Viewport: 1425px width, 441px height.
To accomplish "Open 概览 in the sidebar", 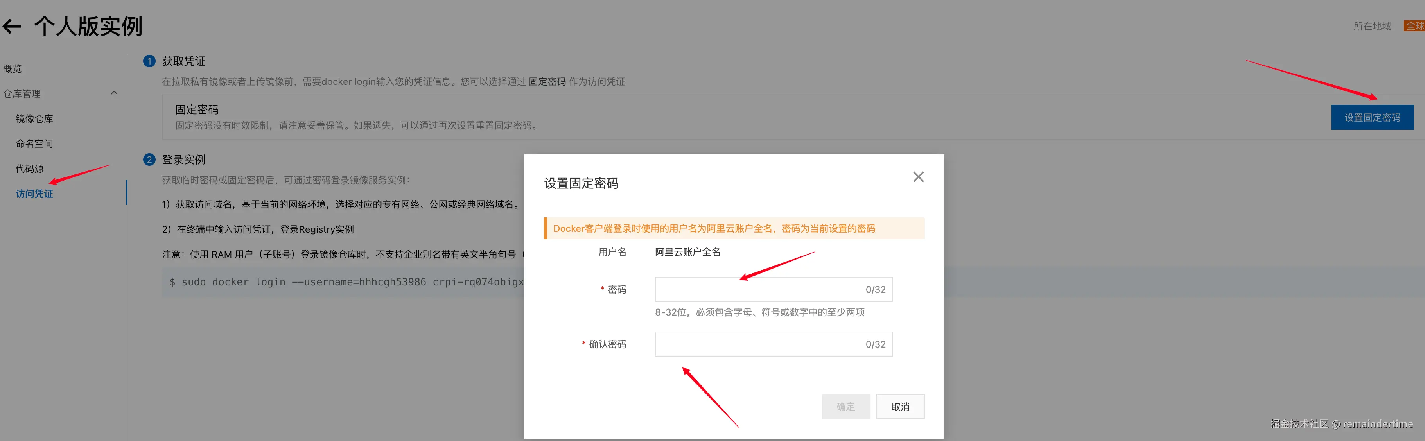I will pyautogui.click(x=13, y=68).
